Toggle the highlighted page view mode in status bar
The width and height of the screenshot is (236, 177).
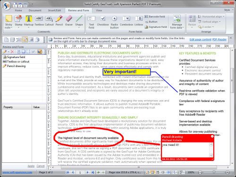tap(152, 172)
